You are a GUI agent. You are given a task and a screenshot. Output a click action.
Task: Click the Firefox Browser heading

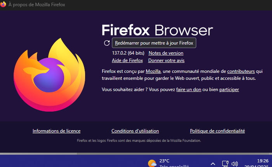[x=157, y=30]
